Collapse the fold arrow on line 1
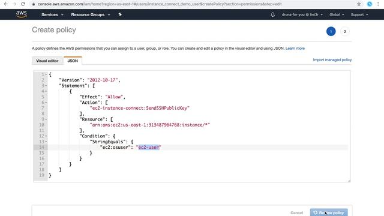This screenshot has height=216, width=384. tap(46, 74)
